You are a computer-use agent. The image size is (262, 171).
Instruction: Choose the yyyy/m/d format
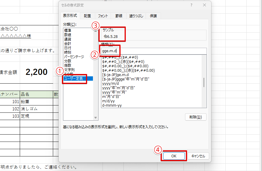click(111, 83)
